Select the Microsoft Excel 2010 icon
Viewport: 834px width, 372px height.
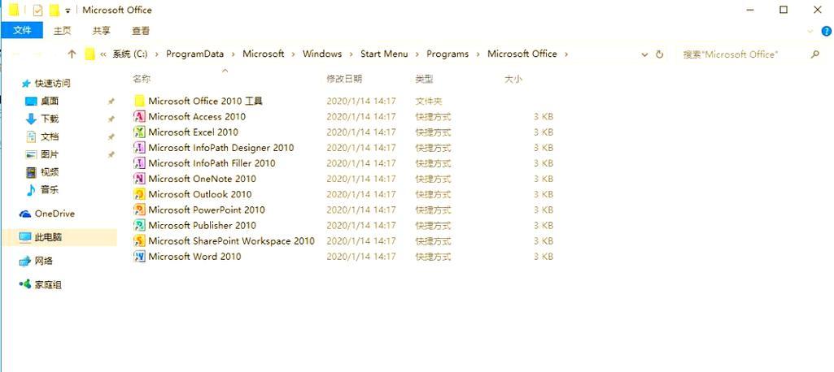click(x=139, y=132)
